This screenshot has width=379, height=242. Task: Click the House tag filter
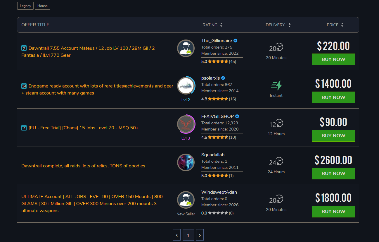[42, 6]
